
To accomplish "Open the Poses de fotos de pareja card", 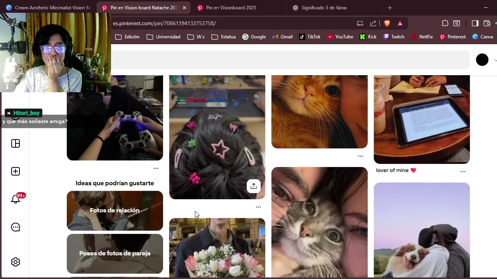I will coord(115,253).
